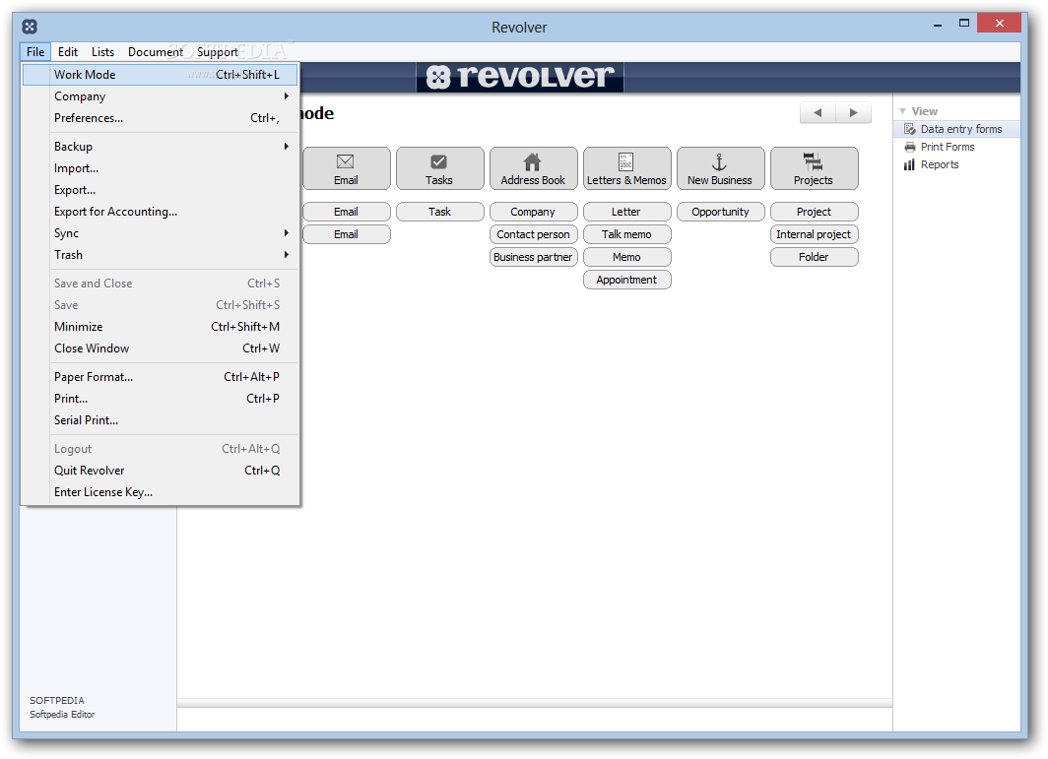Image resolution: width=1048 pixels, height=759 pixels.
Task: Select the Letters & Memos category icon
Action: (626, 168)
